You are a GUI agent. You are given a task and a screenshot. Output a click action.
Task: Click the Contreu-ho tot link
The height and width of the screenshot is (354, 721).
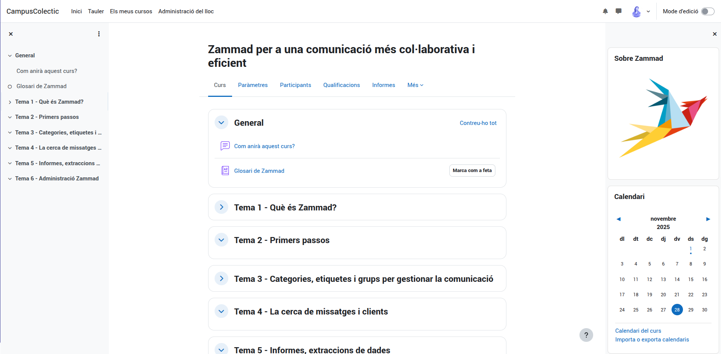478,123
